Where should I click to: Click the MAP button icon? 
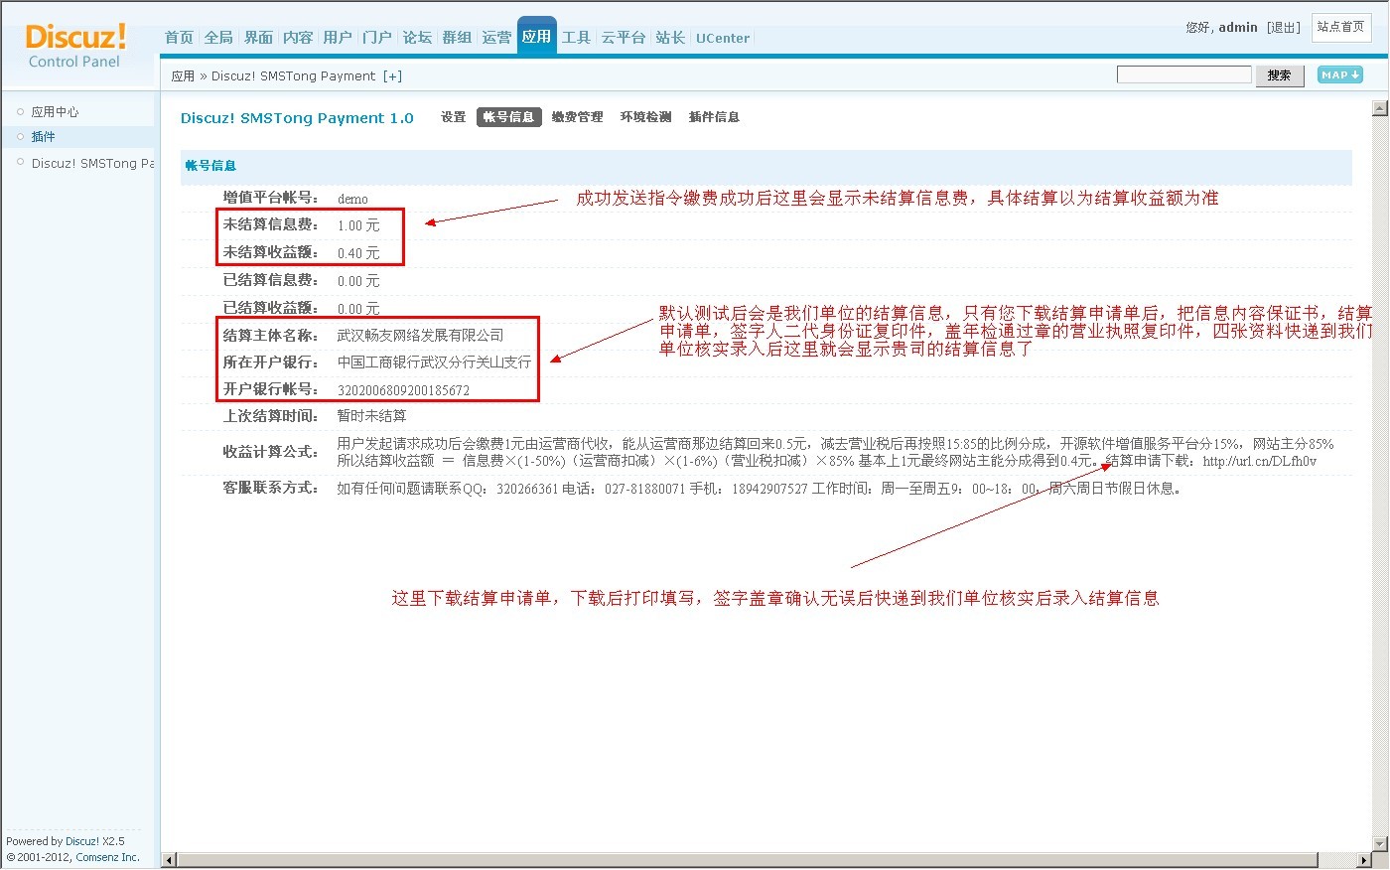click(1339, 74)
